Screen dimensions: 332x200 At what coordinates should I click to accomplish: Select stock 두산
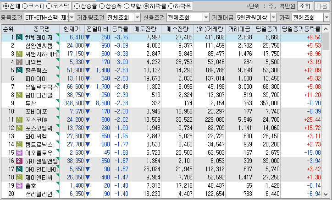31,103
